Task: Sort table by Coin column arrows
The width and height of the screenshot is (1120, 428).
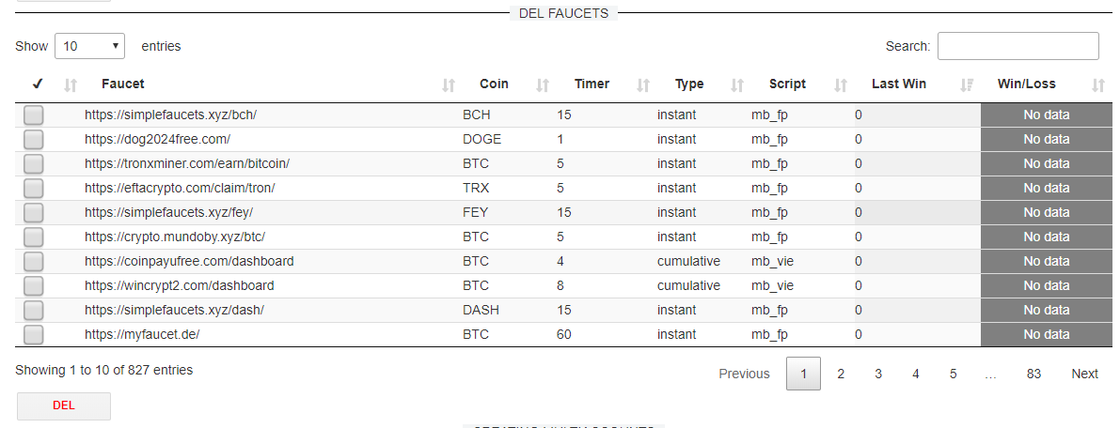Action: 543,85
